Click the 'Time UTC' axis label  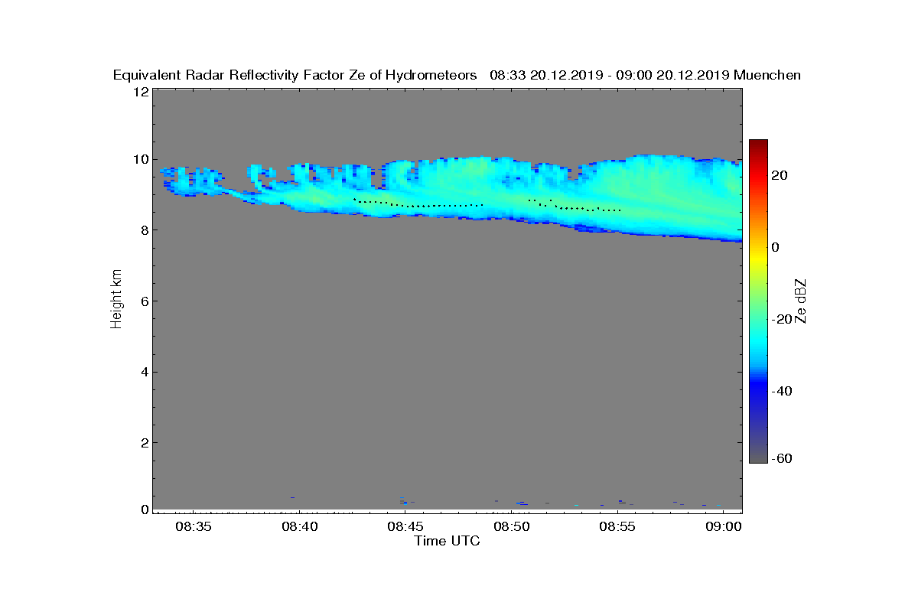pyautogui.click(x=448, y=542)
